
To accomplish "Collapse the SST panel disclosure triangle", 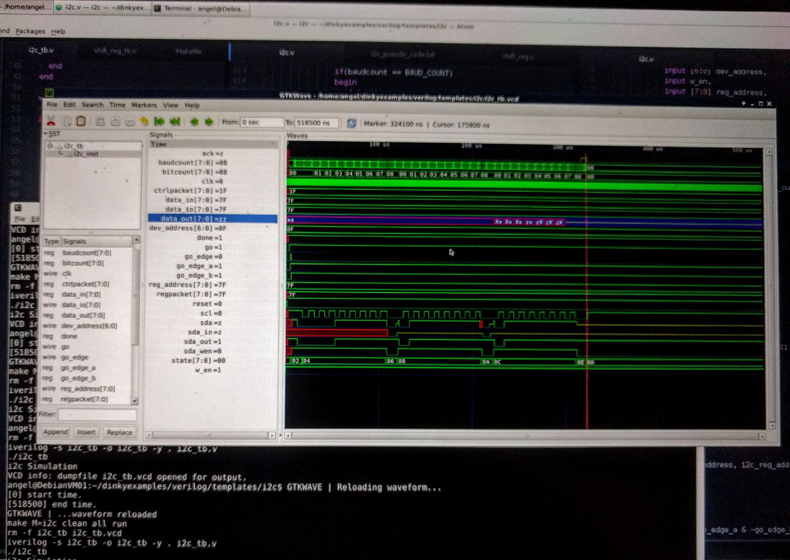I will coord(45,134).
